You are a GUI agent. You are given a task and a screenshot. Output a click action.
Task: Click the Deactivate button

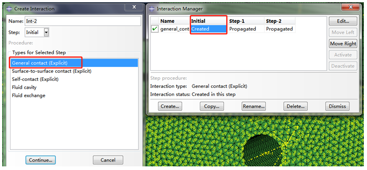[343, 66]
